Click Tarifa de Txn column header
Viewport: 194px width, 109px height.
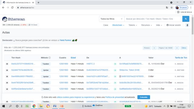181,58
